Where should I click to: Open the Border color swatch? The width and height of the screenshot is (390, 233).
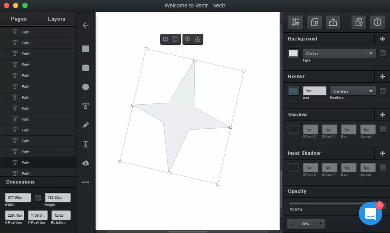click(x=293, y=91)
